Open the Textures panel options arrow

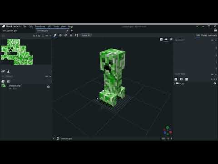click(x=50, y=77)
